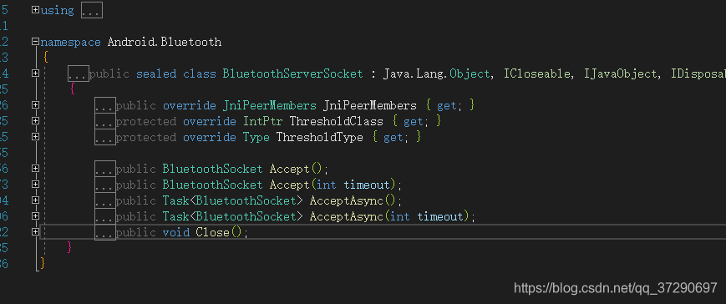
Task: Click the JniPeerMembers return type name
Action: coord(270,105)
